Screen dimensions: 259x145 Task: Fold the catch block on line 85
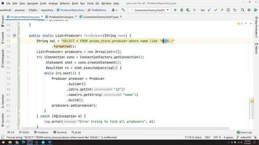[x=20, y=116]
